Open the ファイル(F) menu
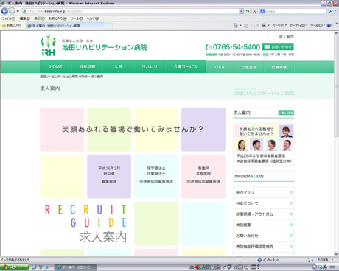Image resolution: width=339 pixels, height=271 pixels. coord(9,18)
